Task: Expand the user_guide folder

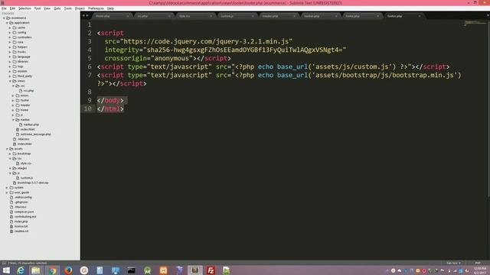Action: click(7, 192)
